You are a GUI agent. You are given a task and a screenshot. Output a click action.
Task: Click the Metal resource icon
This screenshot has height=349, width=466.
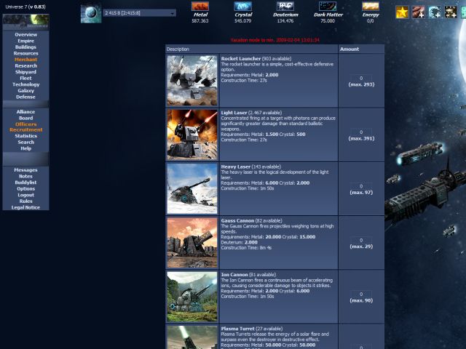click(200, 7)
